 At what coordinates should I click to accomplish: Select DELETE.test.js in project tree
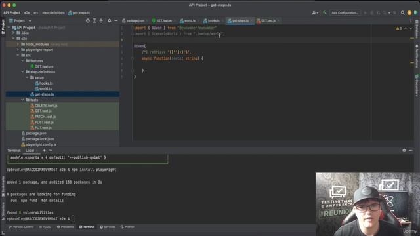coord(46,106)
